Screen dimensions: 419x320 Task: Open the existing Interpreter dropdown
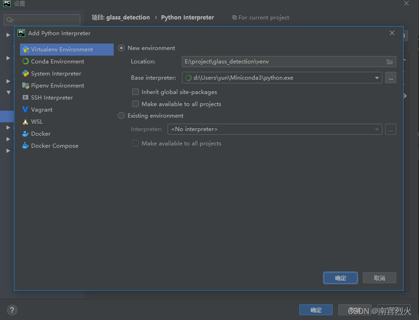[x=377, y=129]
